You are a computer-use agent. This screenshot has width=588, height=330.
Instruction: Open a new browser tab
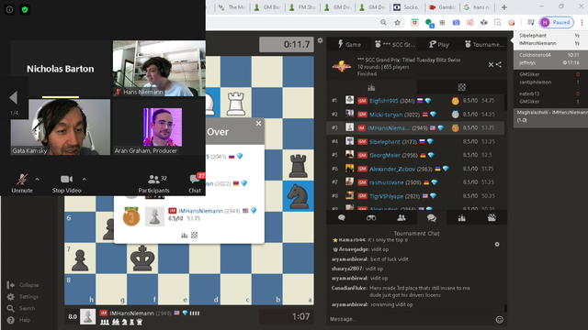click(x=504, y=7)
